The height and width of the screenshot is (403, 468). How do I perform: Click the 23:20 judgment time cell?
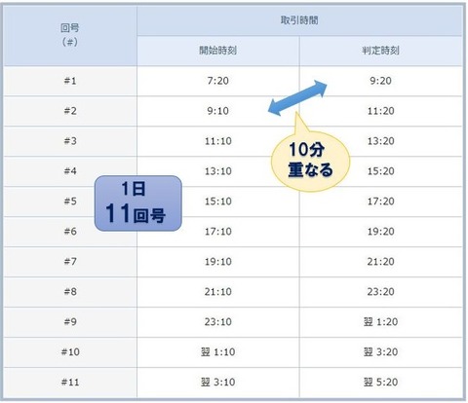coord(380,292)
